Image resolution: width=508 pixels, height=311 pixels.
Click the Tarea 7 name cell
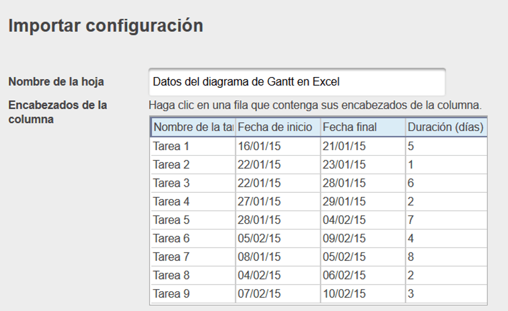click(x=193, y=257)
